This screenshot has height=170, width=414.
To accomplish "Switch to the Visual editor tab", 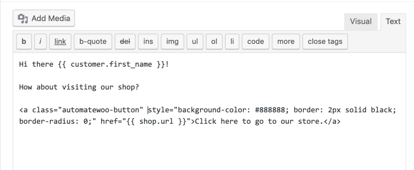I will (x=361, y=22).
